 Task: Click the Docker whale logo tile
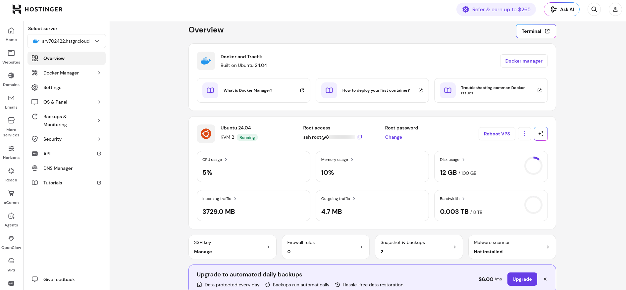pyautogui.click(x=206, y=61)
